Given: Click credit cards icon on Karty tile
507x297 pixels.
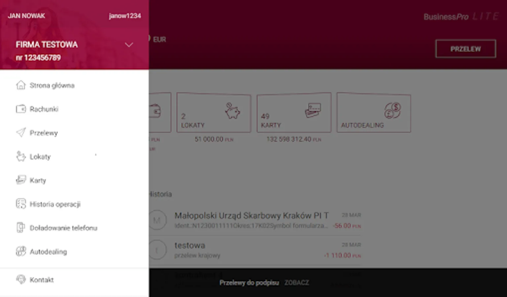Looking at the screenshot, I should tap(313, 111).
